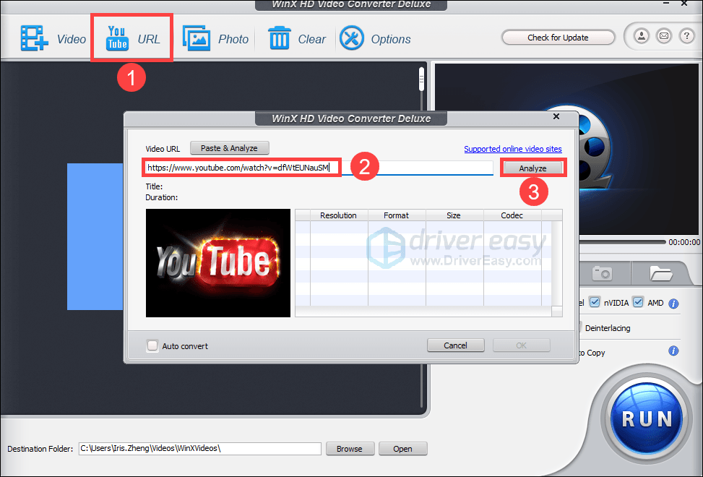Open the Options wrench icon
This screenshot has width=703, height=477.
coord(352,39)
